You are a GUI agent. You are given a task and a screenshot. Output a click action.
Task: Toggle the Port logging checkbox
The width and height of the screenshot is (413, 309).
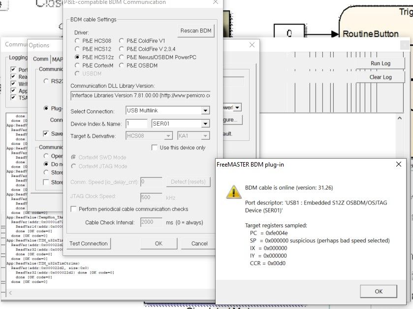coord(13,69)
